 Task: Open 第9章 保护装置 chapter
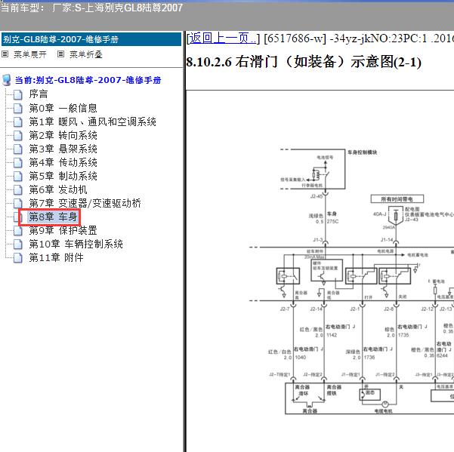(63, 230)
